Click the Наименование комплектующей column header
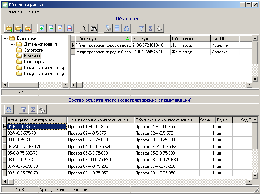Screen dimensions: 260x194 point(100,120)
